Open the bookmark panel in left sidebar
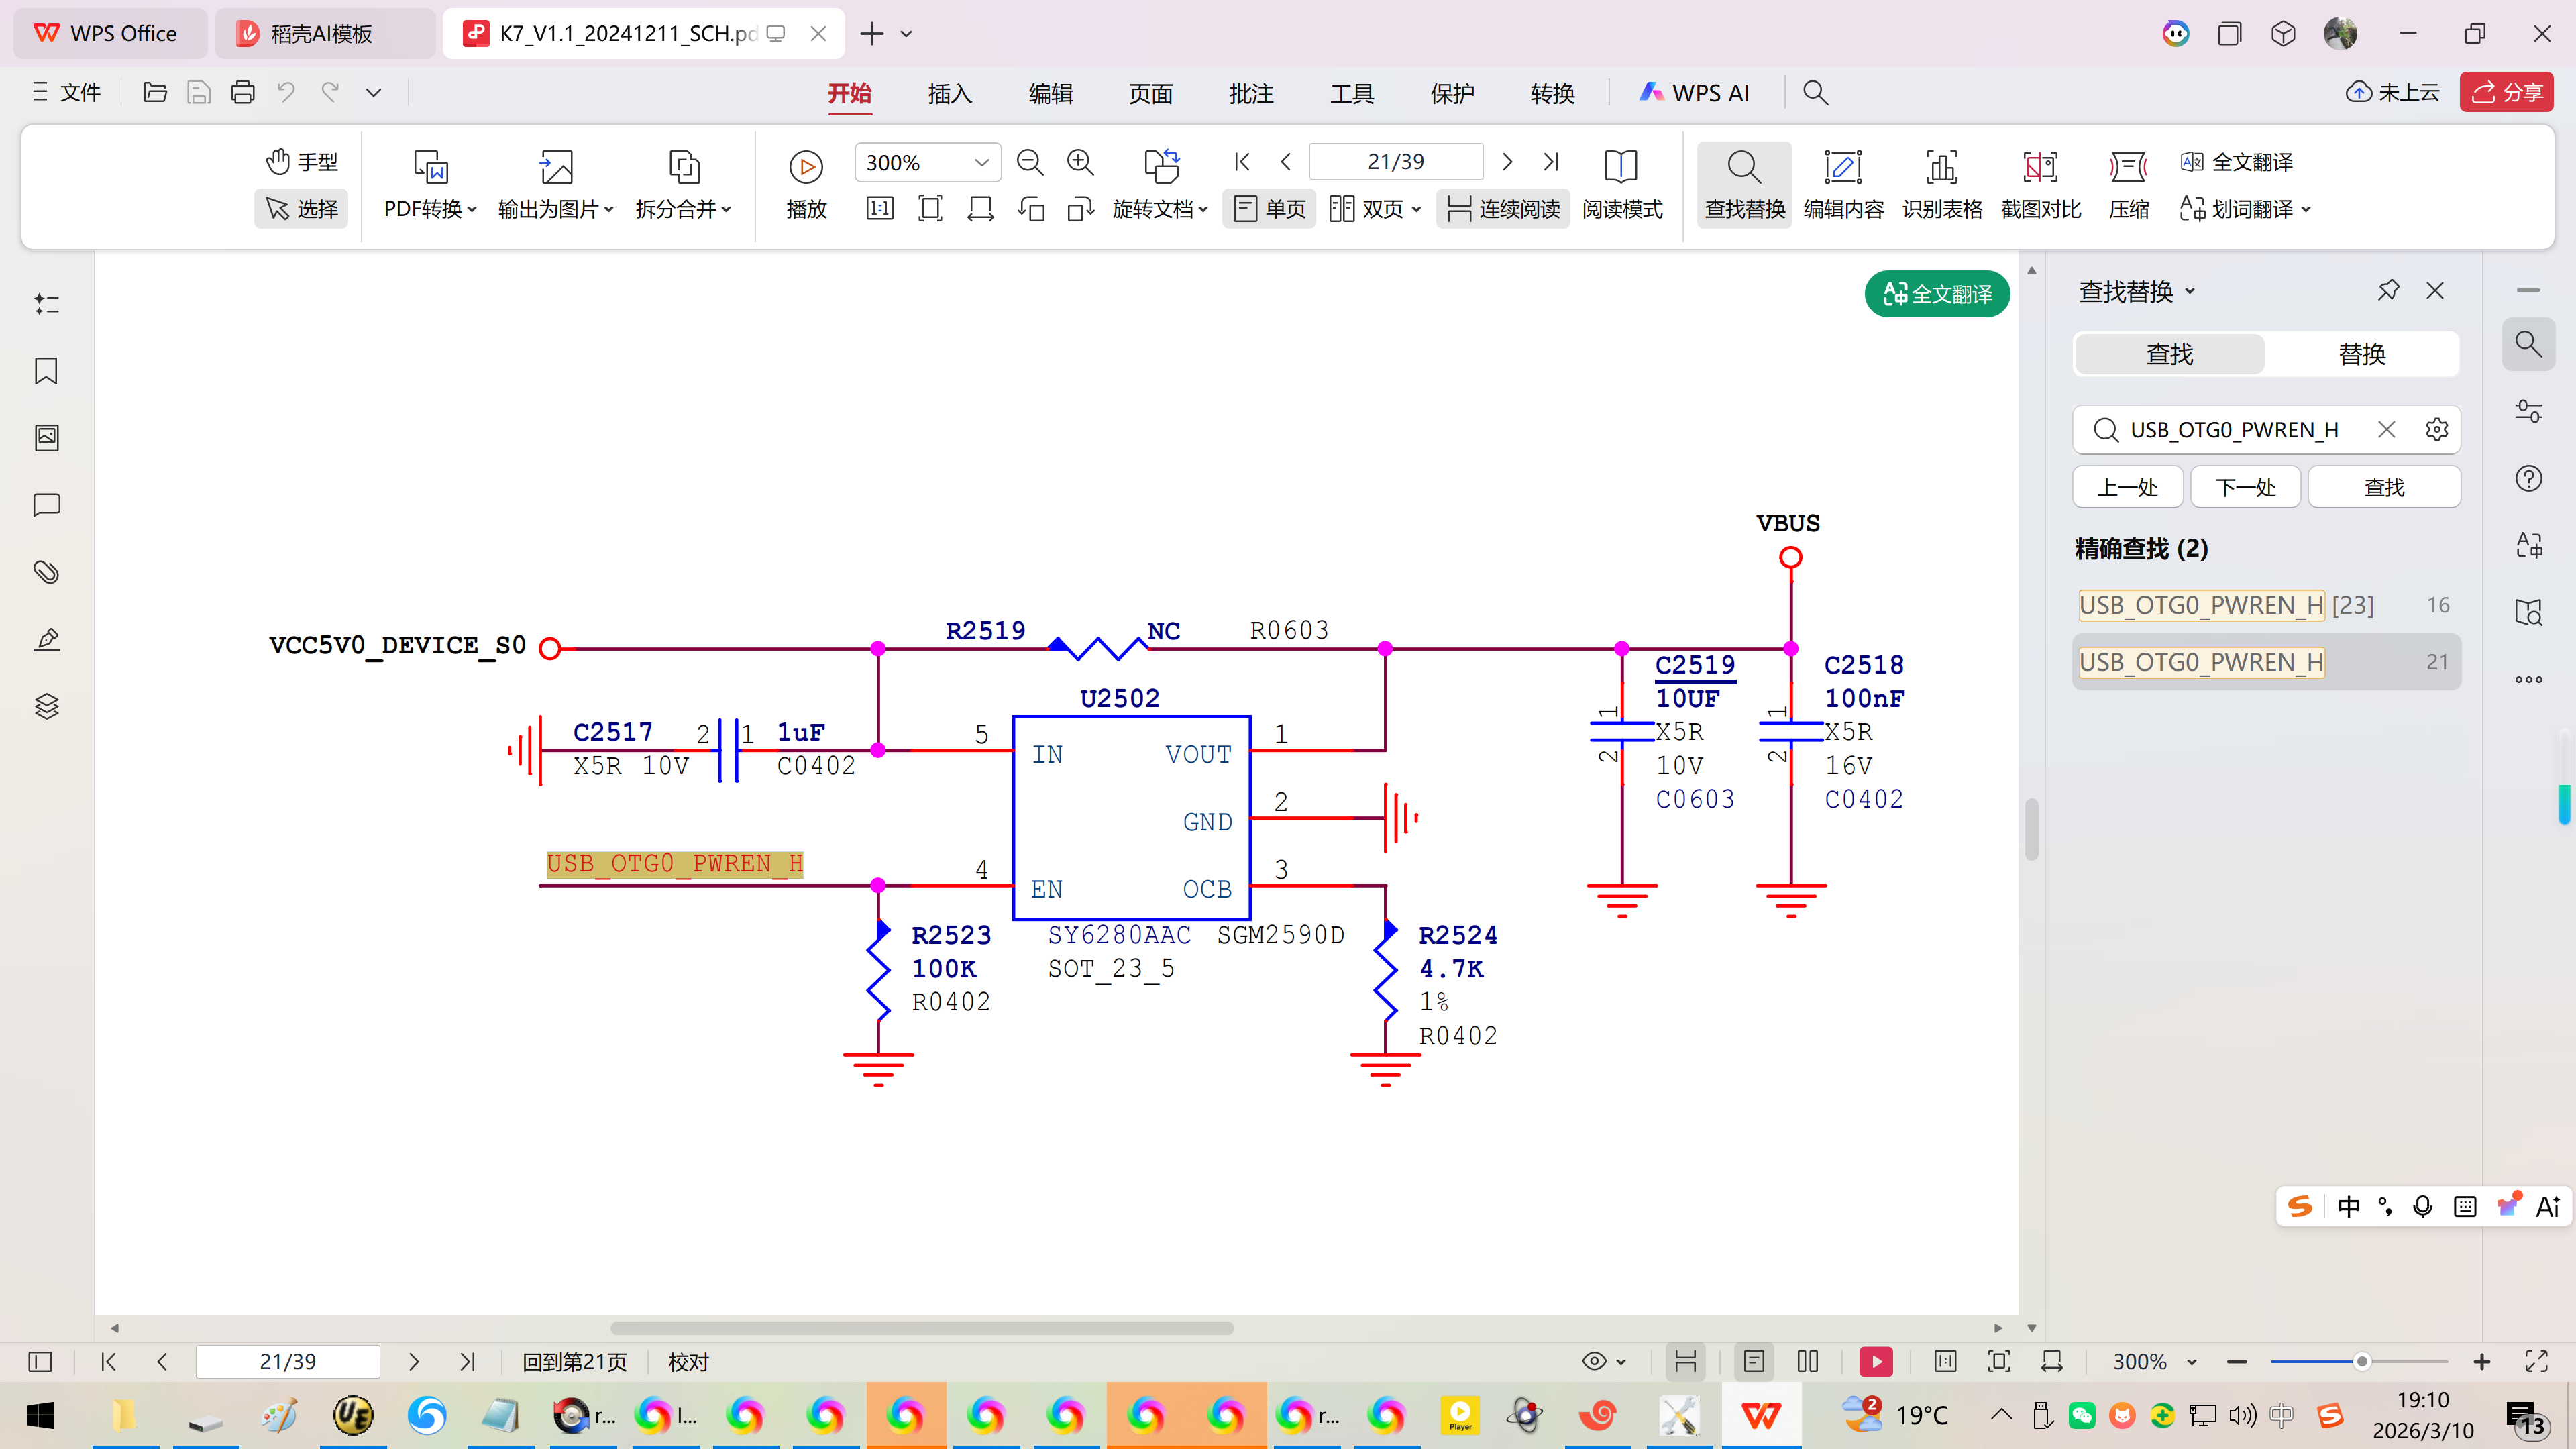2576x1449 pixels. click(x=46, y=371)
